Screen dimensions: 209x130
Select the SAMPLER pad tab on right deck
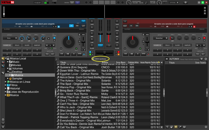click(187, 45)
